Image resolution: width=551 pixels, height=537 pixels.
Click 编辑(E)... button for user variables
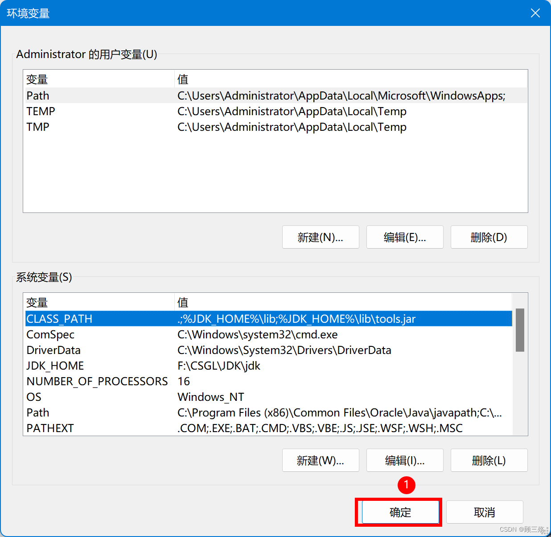coord(405,237)
